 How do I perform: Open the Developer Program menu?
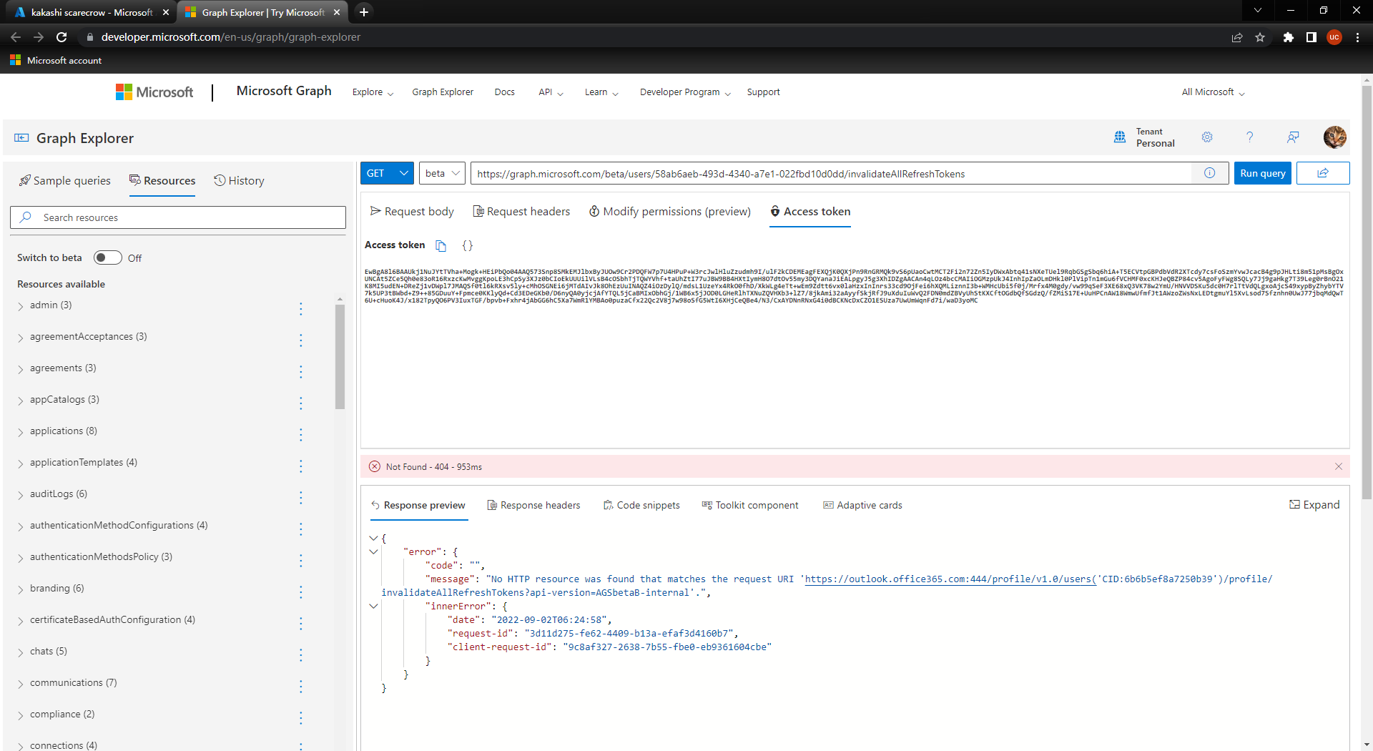685,92
